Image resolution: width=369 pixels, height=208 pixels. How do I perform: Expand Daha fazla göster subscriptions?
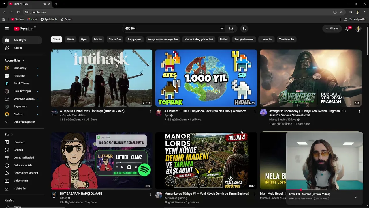pos(22,122)
